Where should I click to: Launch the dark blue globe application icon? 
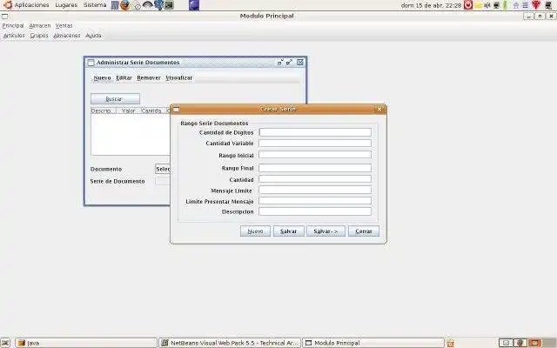[x=194, y=5]
